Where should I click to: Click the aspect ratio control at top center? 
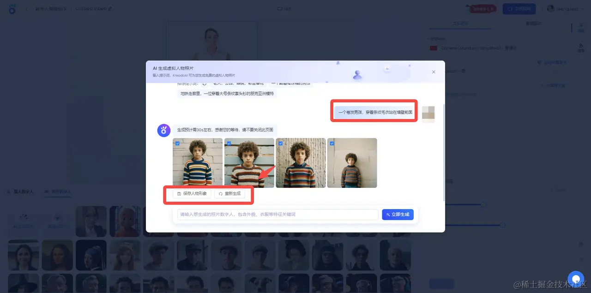[284, 9]
